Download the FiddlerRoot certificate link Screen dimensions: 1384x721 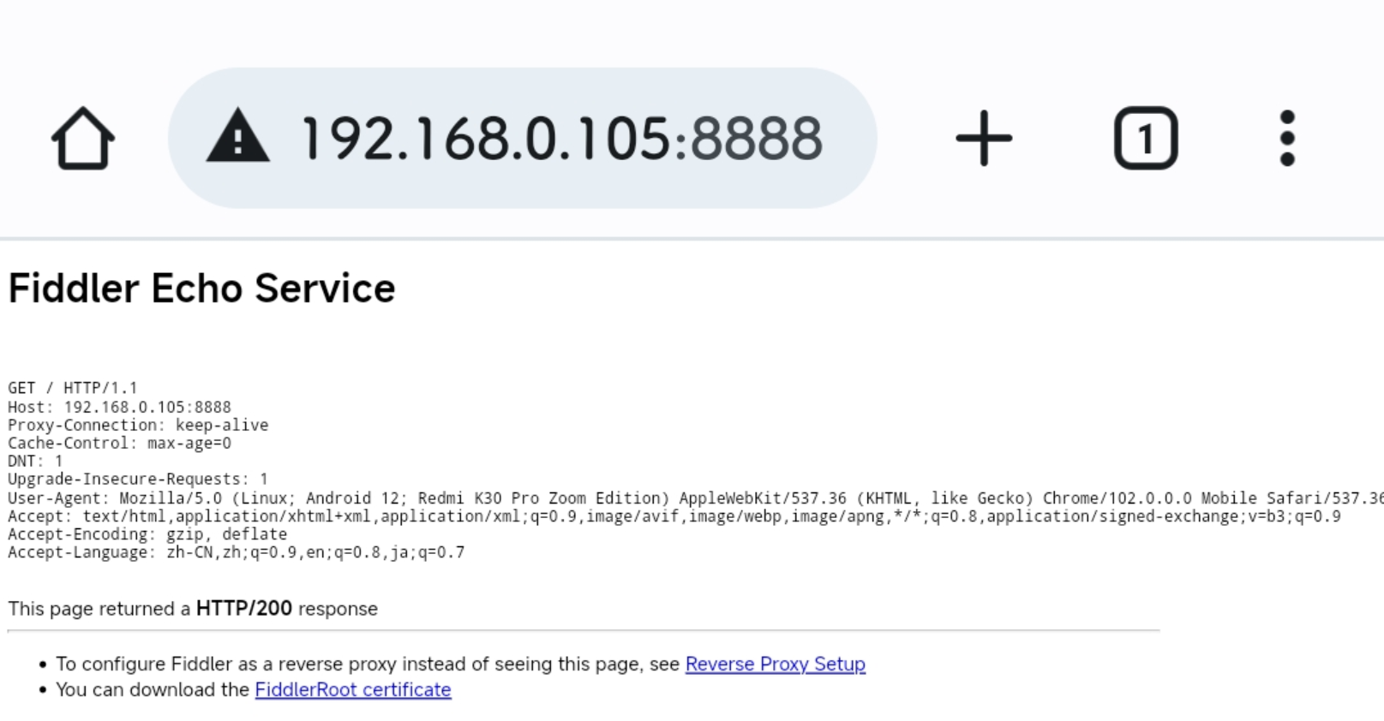click(x=353, y=689)
